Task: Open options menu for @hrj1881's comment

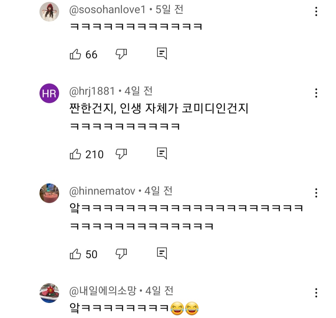Action: pyautogui.click(x=316, y=93)
